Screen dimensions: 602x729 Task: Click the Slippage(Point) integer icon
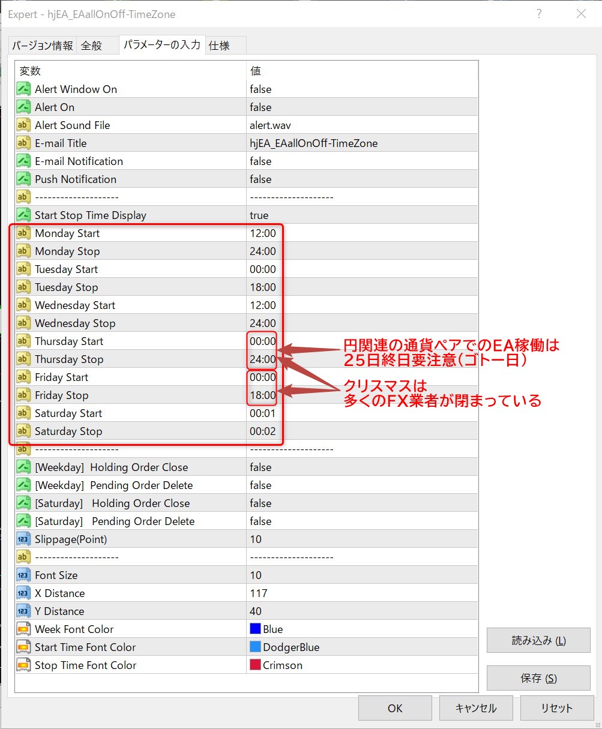(23, 539)
